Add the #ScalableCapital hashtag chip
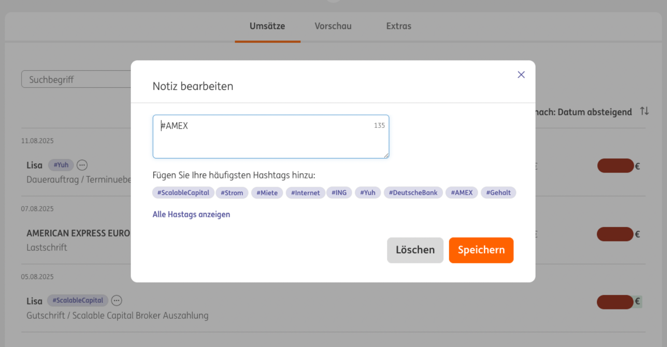Image resolution: width=667 pixels, height=347 pixels. pos(183,193)
